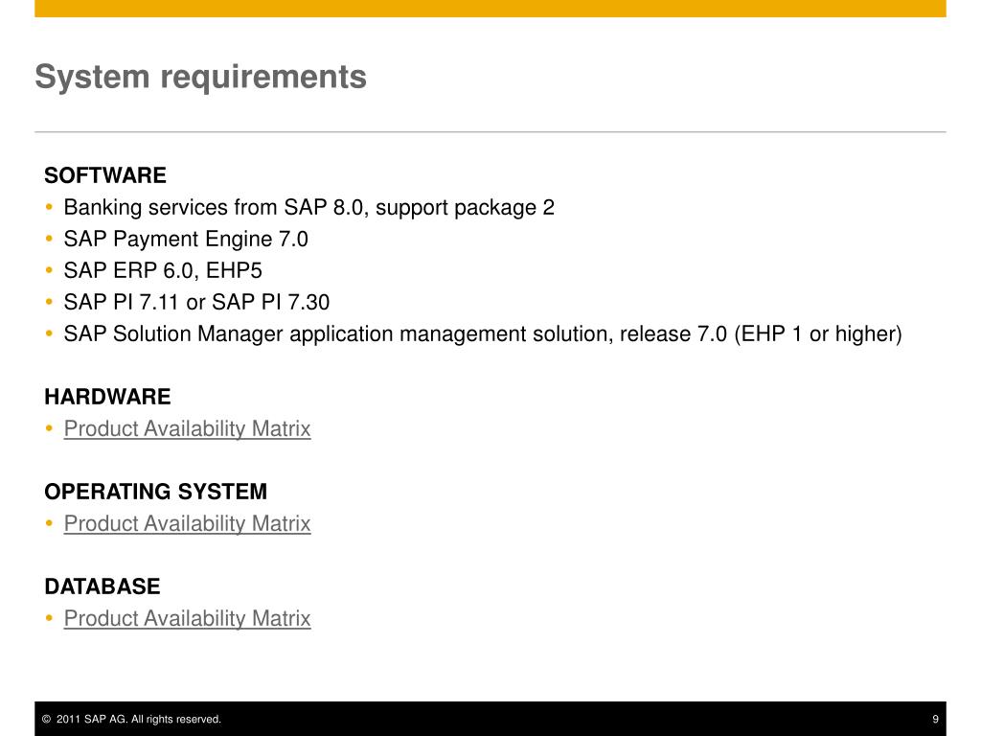Viewport: 981px width, 736px height.
Task: Click 'Banking services from SAP 8.0' bullet
Action: [309, 208]
